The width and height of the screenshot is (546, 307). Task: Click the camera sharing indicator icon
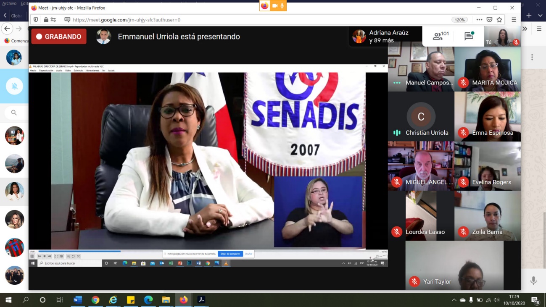(275, 6)
